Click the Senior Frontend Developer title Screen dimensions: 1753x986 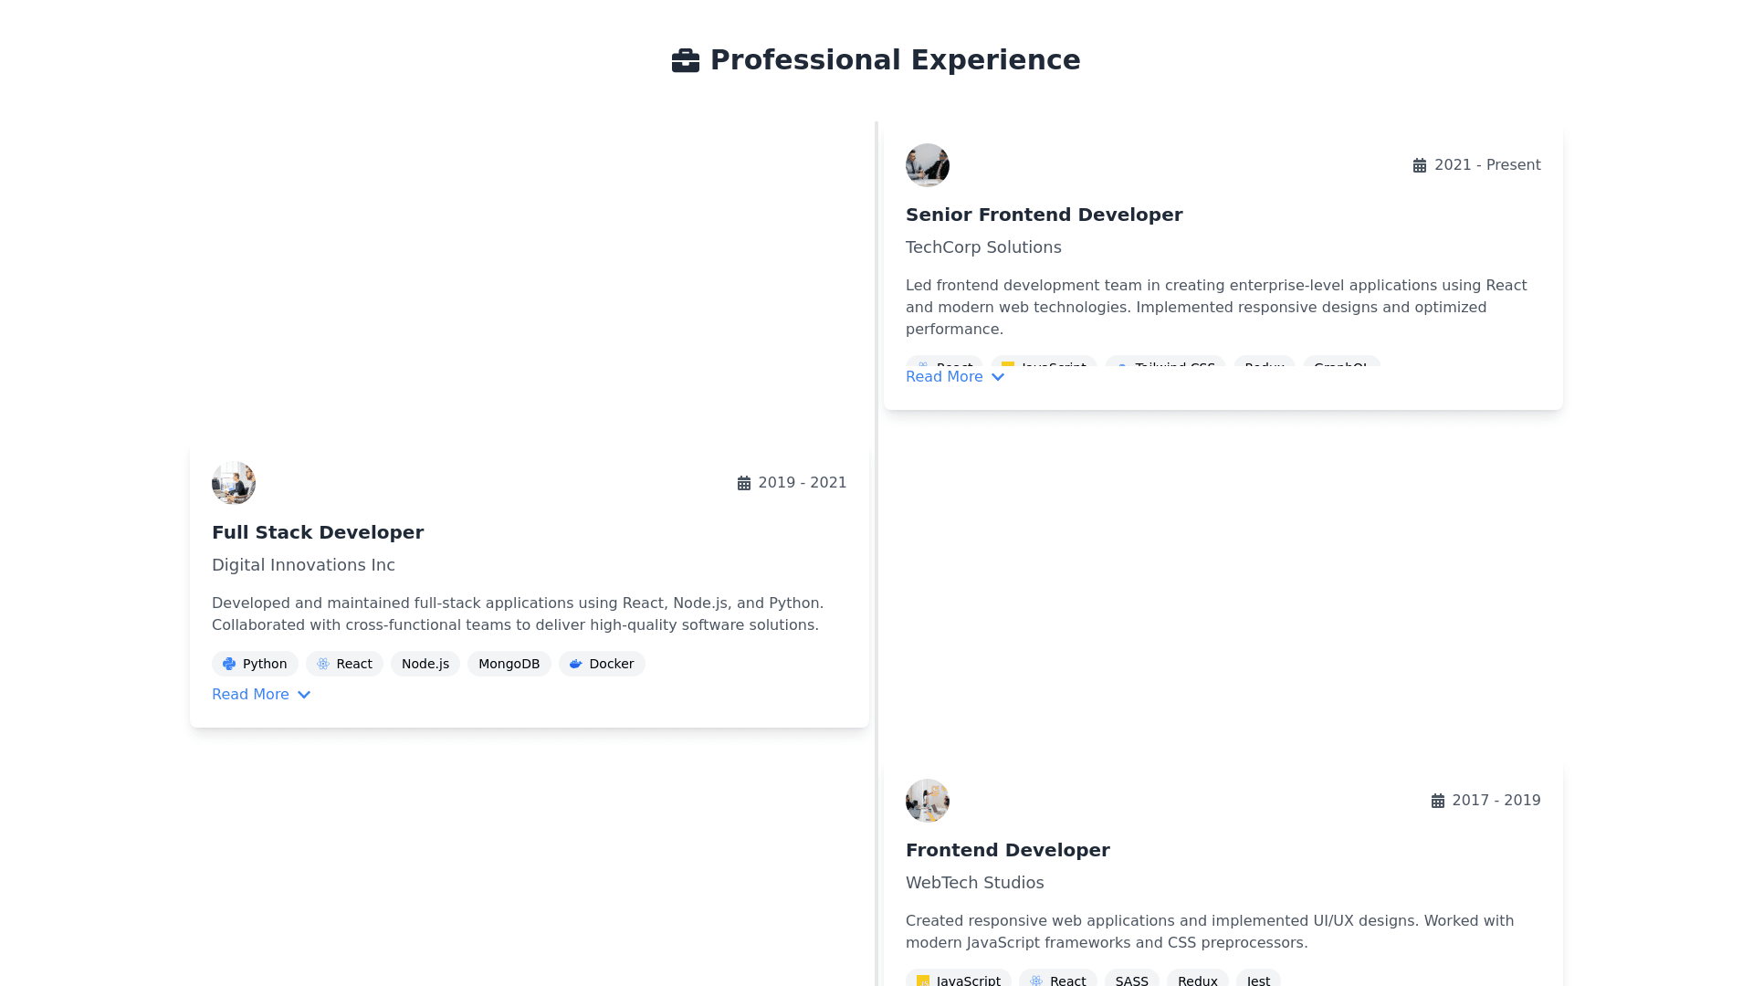pyautogui.click(x=1044, y=215)
